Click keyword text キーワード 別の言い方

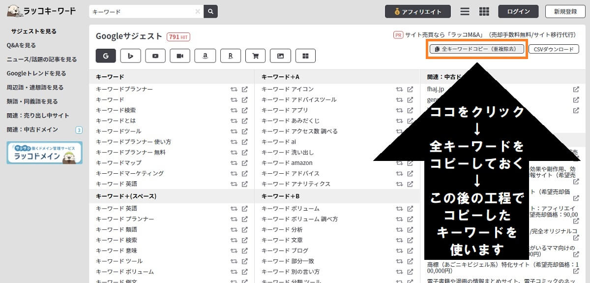point(291,272)
